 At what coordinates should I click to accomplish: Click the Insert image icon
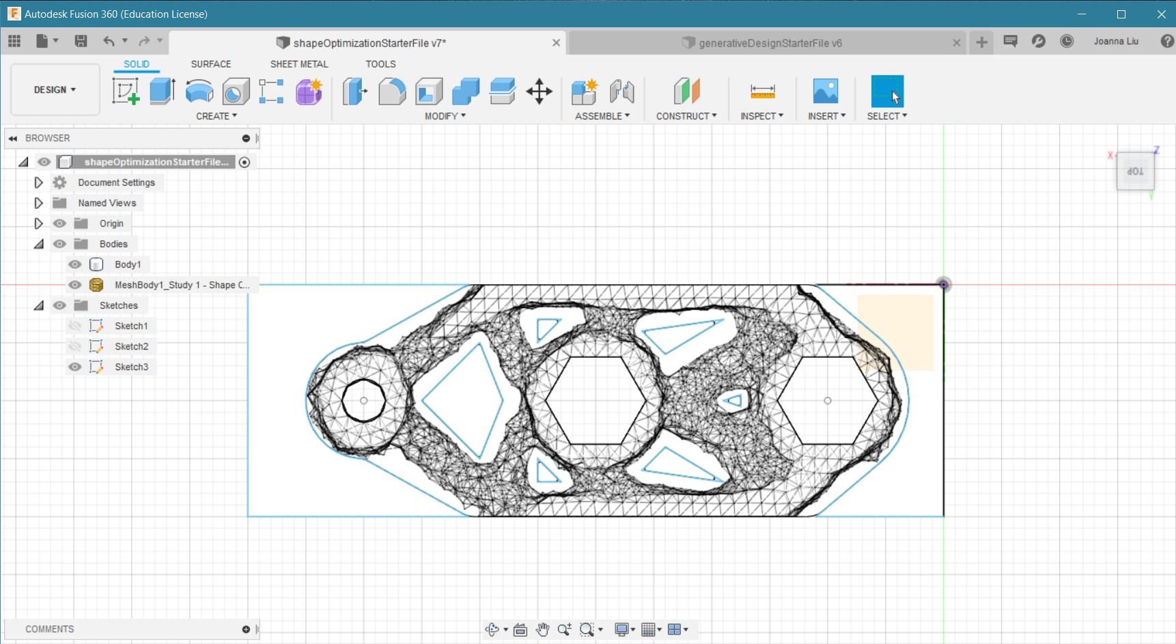(x=826, y=91)
